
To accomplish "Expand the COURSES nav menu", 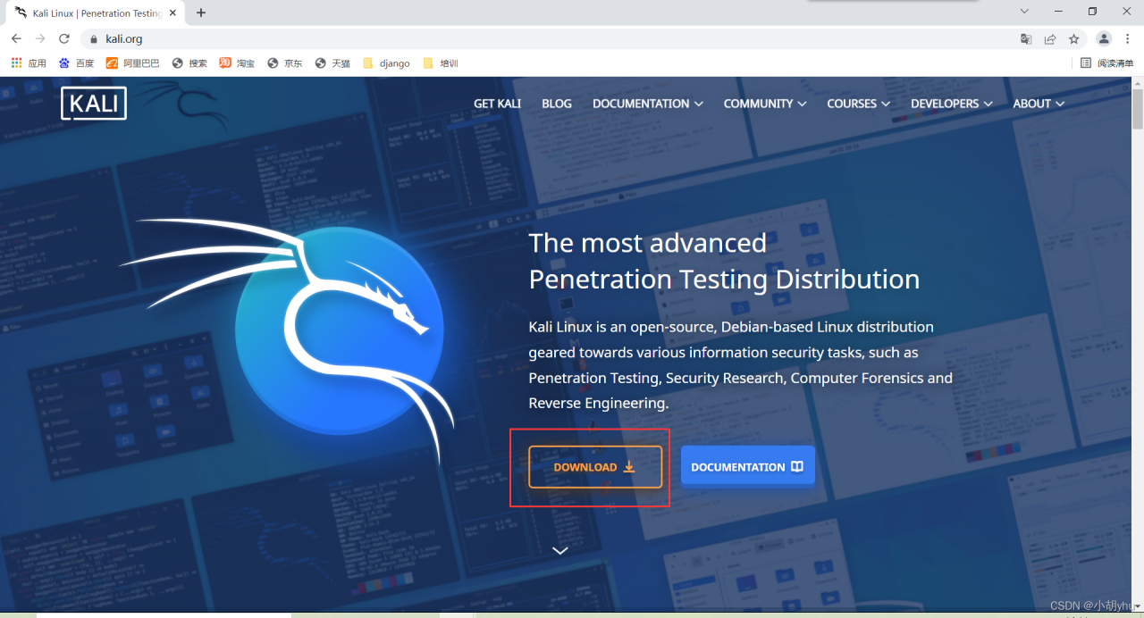I will pos(859,104).
